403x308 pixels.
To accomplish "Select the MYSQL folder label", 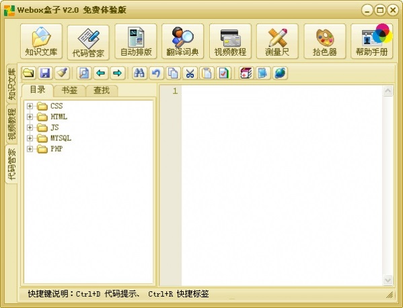I will pos(61,138).
